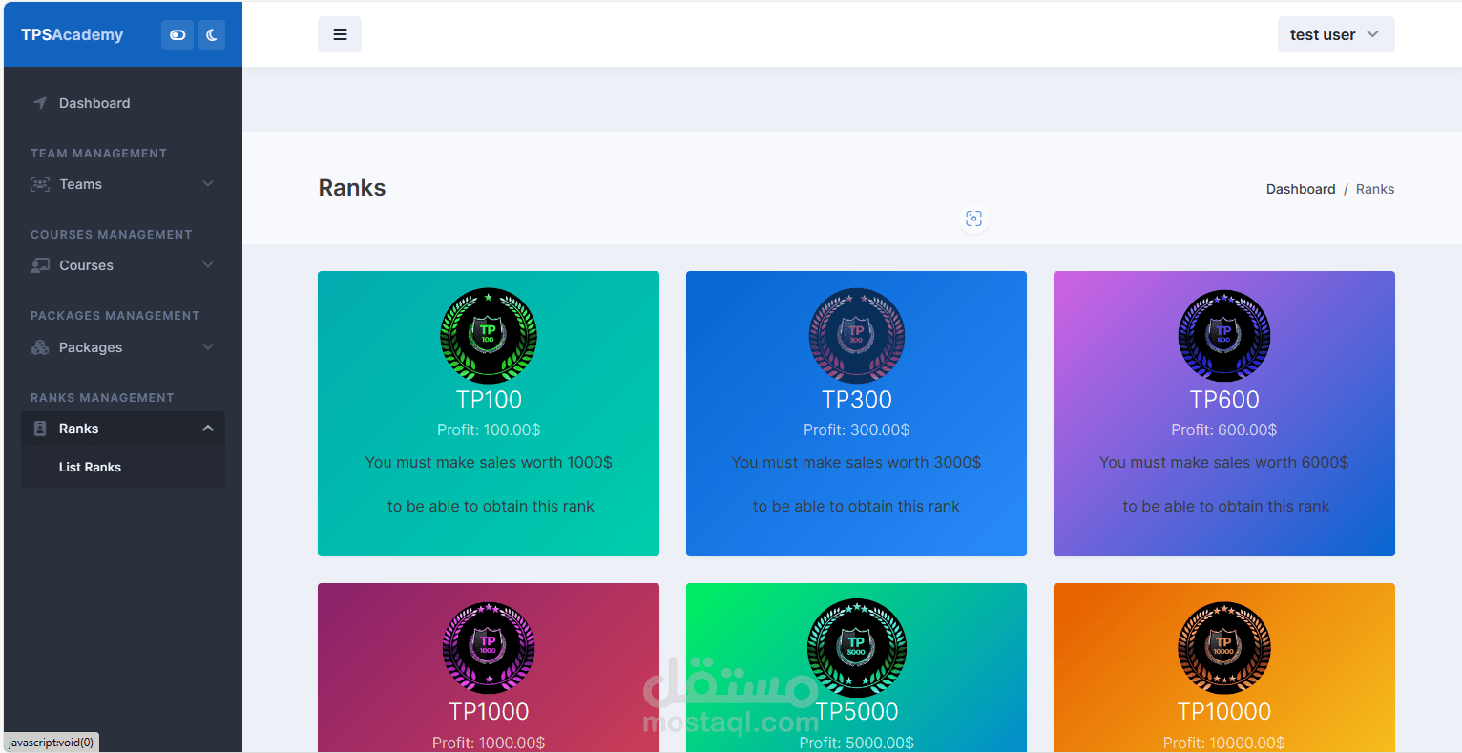Click the TP1000 pink badge icon
The image size is (1462, 753).
pyautogui.click(x=489, y=648)
